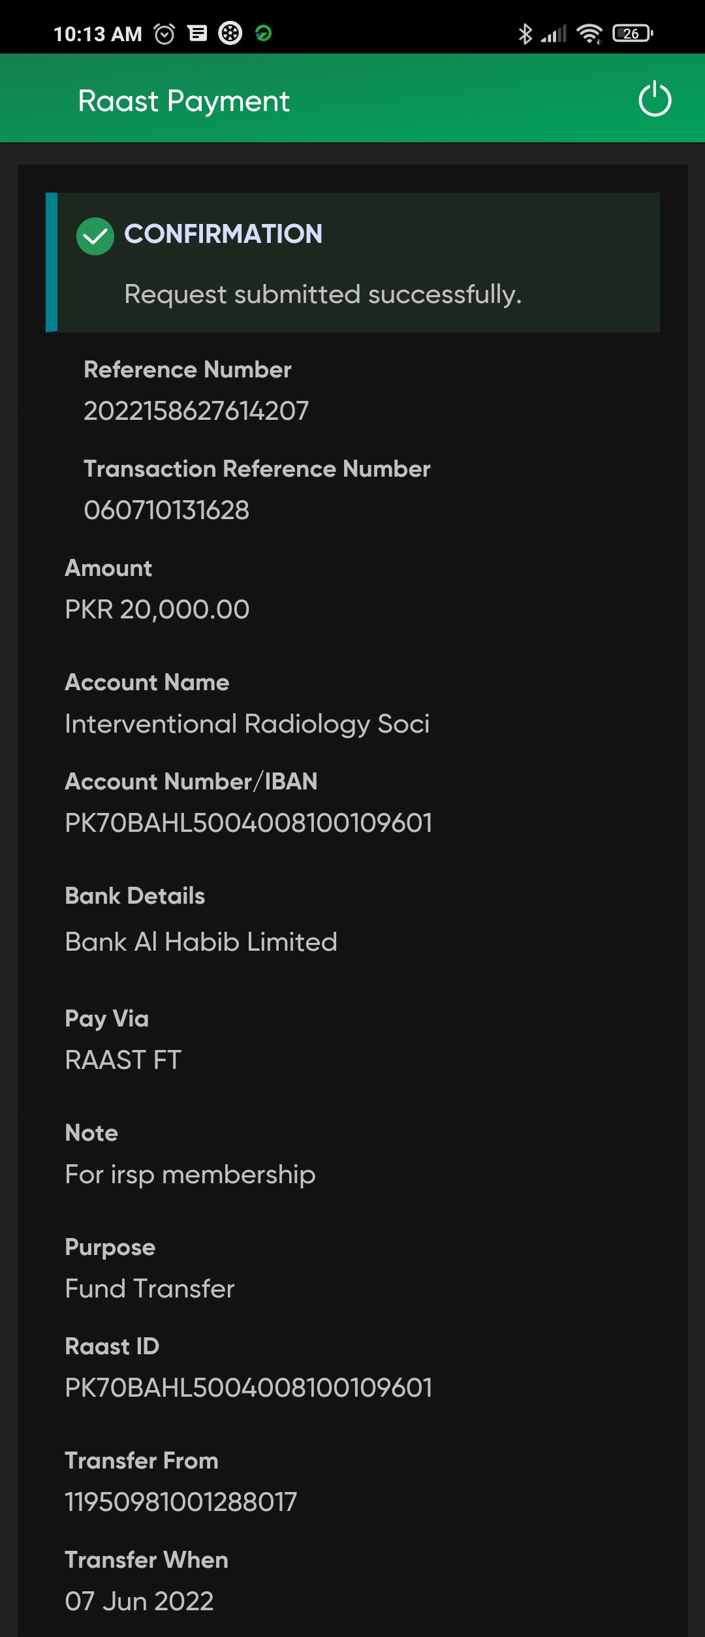Tap the cellular signal strength icon

pyautogui.click(x=554, y=33)
